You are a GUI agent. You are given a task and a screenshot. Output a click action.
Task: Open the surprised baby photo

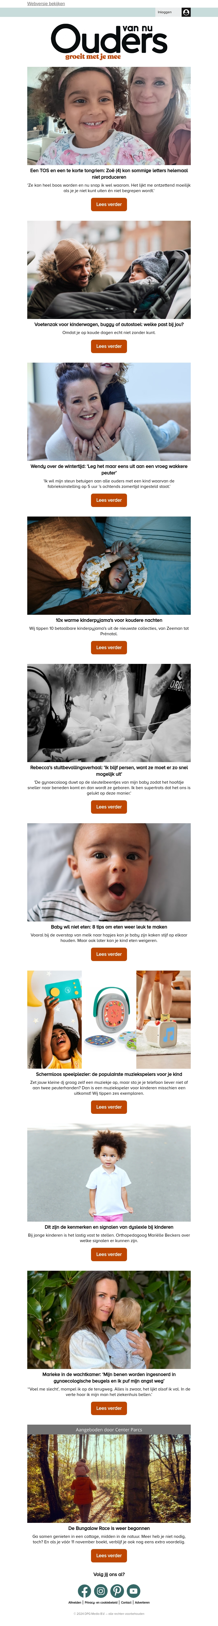(x=109, y=872)
